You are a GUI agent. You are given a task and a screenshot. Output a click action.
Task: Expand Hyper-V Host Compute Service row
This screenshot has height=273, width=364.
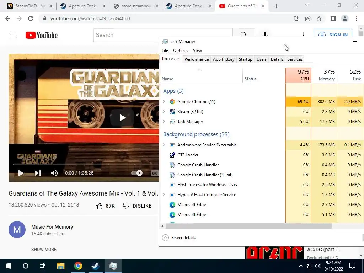pyautogui.click(x=164, y=194)
